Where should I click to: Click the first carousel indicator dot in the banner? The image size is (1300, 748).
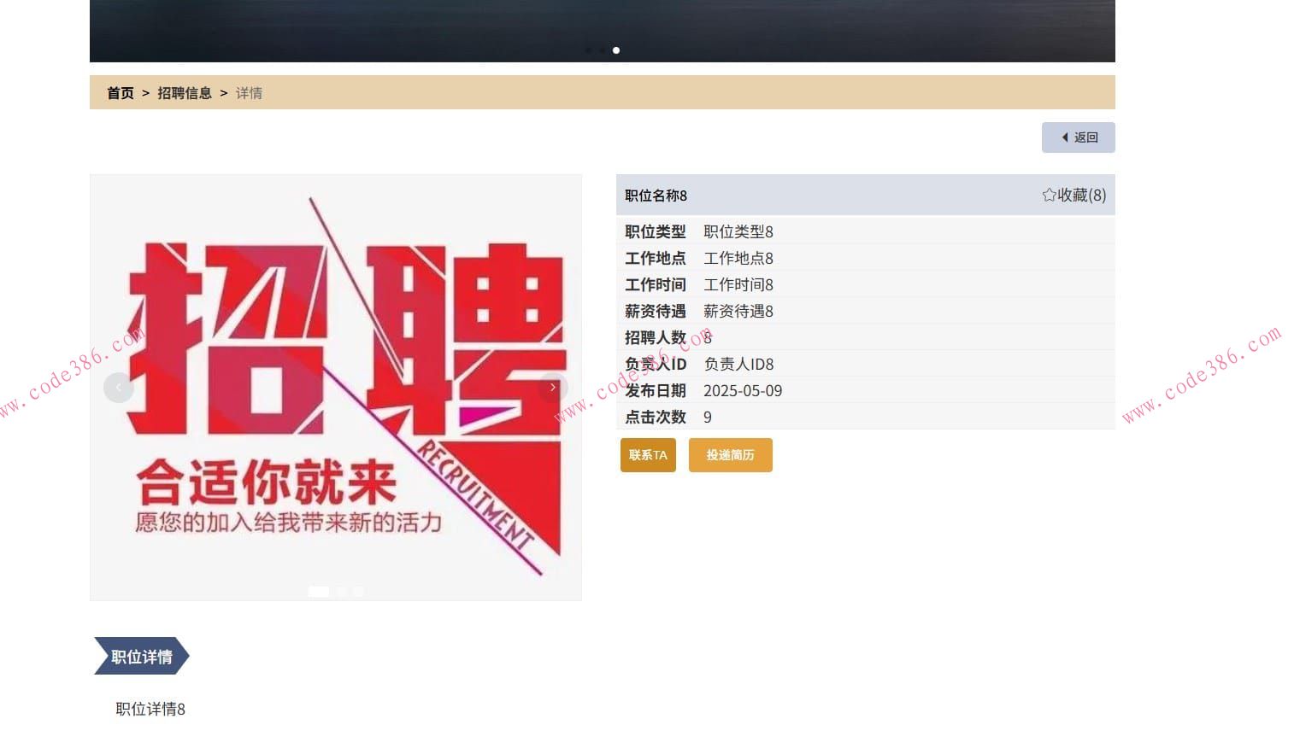[588, 50]
